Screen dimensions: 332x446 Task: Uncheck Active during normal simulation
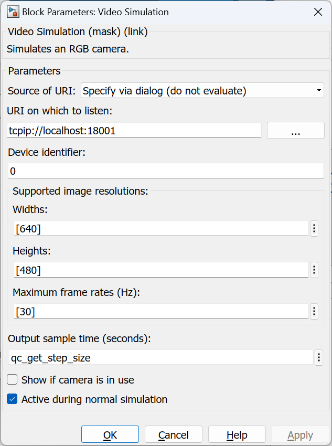pyautogui.click(x=12, y=399)
